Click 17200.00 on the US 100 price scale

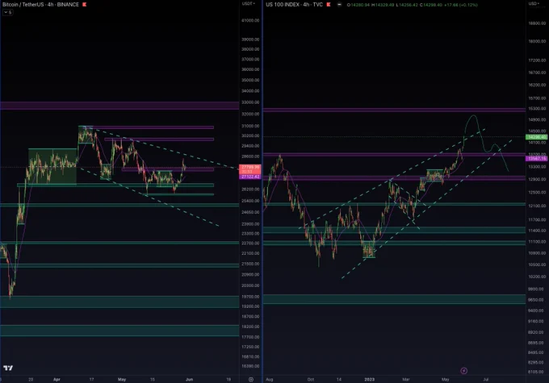[537, 60]
